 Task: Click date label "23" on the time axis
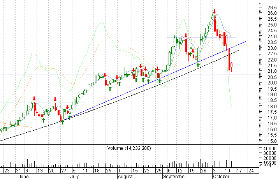click(x=7, y=171)
